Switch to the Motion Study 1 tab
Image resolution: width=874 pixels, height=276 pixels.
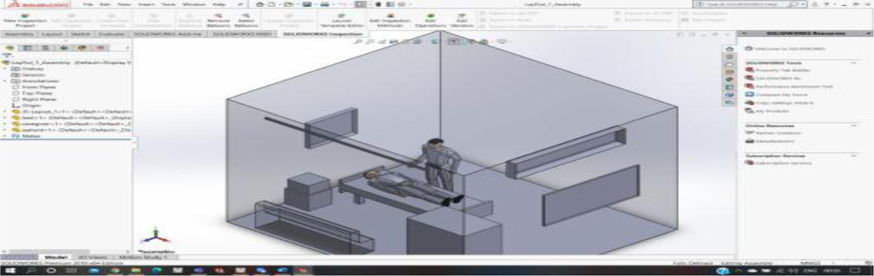150,257
